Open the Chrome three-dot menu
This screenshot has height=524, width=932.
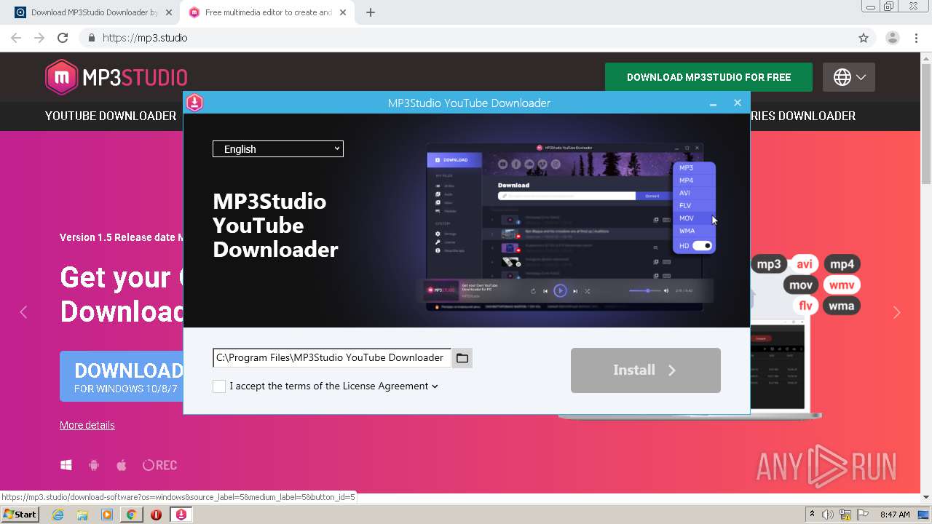917,38
